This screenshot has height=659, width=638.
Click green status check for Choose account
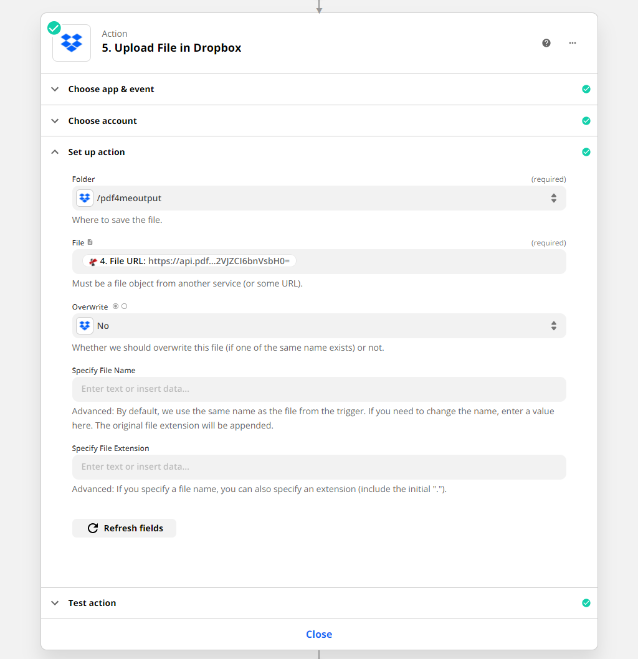pyautogui.click(x=586, y=121)
